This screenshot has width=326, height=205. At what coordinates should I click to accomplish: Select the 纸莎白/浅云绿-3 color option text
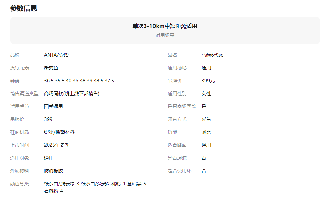tap(61, 184)
